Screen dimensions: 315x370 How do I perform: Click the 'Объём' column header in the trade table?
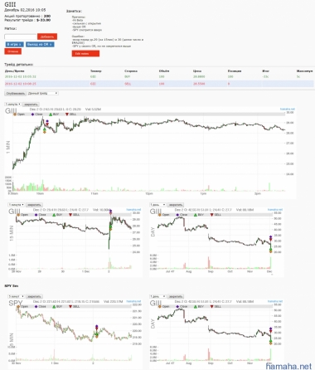click(164, 71)
